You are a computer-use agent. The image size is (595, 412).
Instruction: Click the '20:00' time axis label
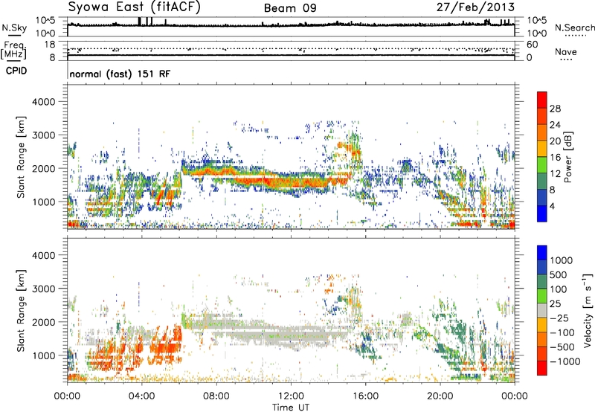click(440, 396)
